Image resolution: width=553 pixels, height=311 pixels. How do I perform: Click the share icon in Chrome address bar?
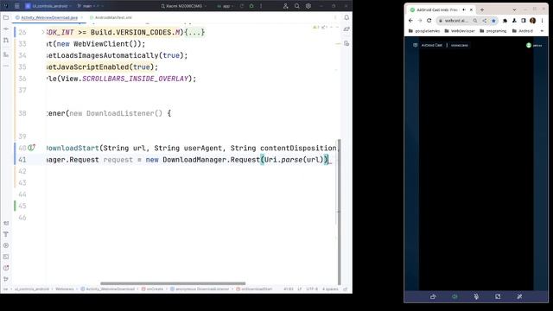(485, 21)
